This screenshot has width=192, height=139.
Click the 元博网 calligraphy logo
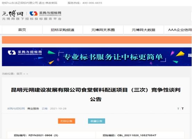[12, 14]
